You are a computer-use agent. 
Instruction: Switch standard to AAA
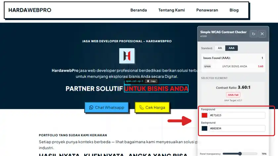tap(231, 48)
